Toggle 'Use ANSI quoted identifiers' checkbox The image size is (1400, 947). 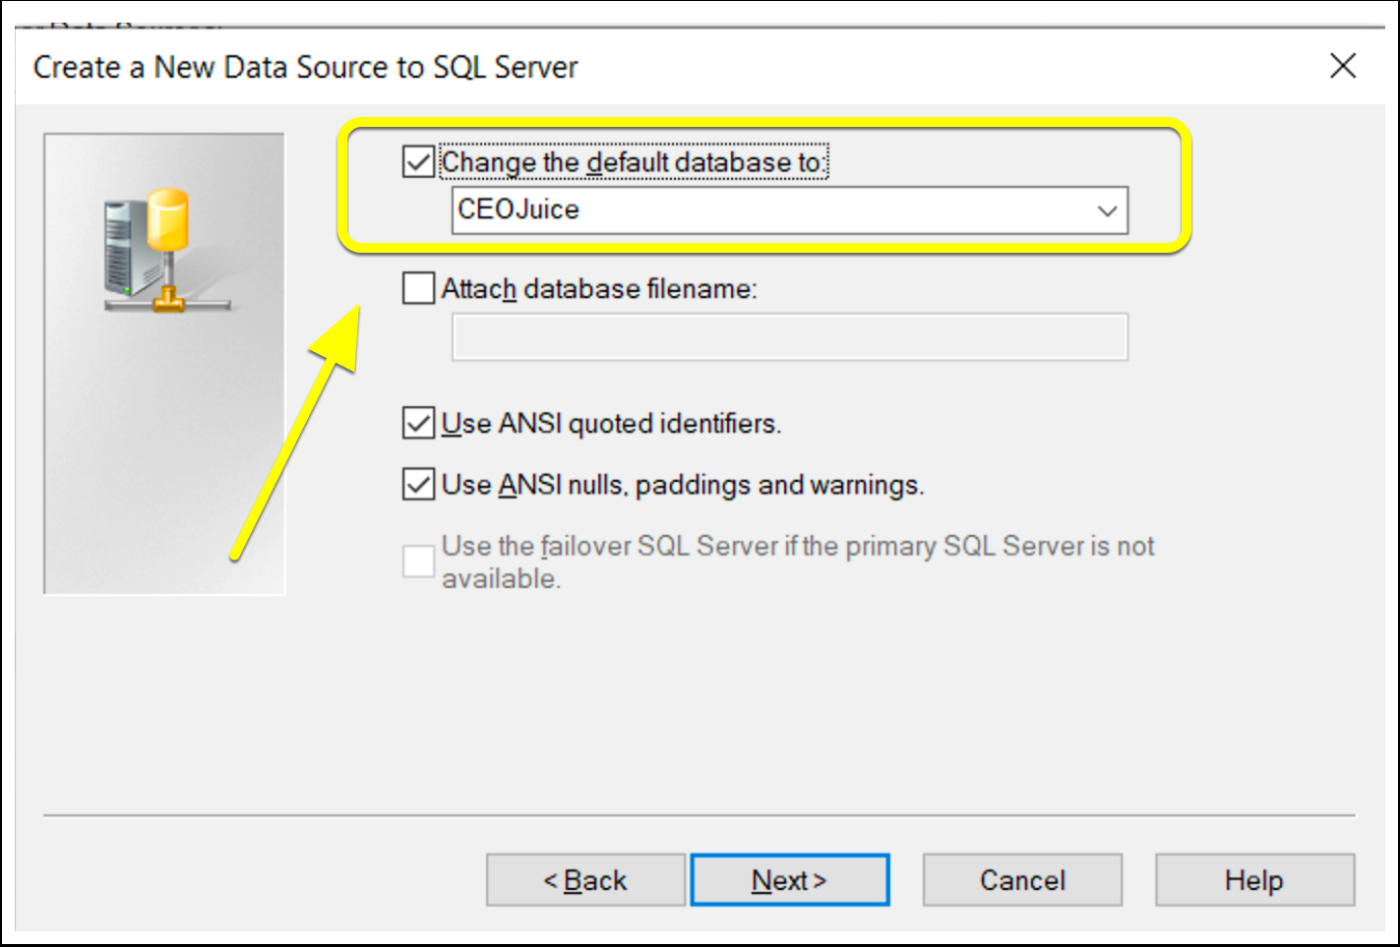pos(418,423)
